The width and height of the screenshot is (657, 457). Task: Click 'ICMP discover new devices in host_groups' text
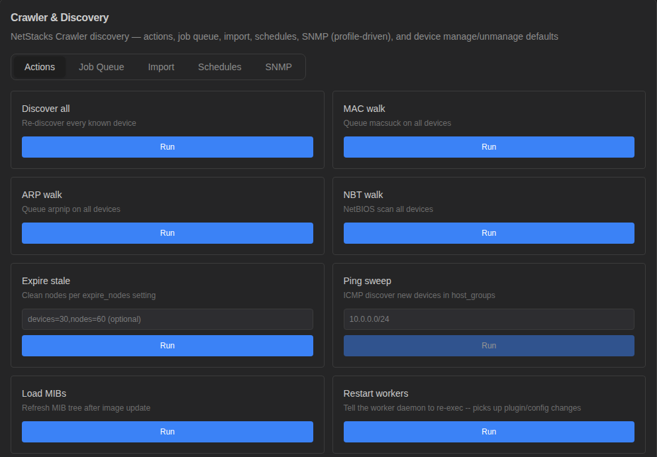pos(419,295)
